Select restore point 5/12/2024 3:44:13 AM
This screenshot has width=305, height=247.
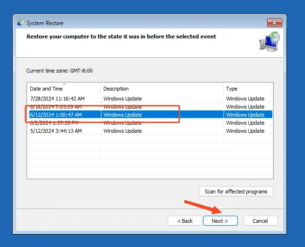tap(150, 131)
